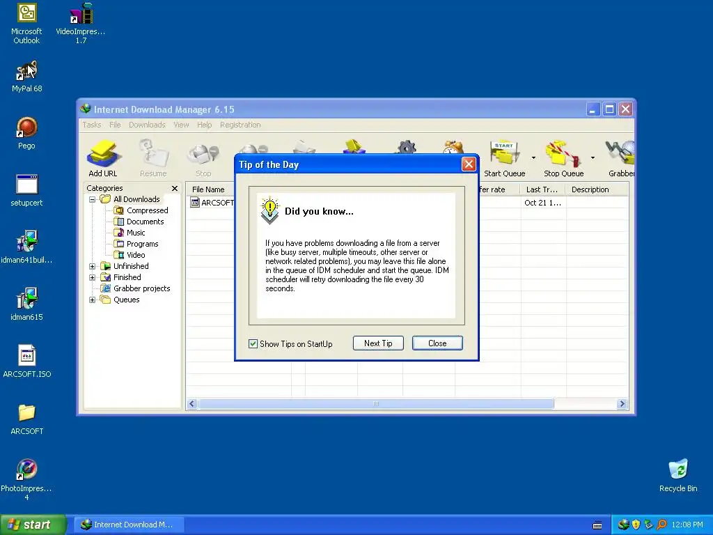Select idman641build installer desktop icon
713x535 pixels.
(x=26, y=247)
